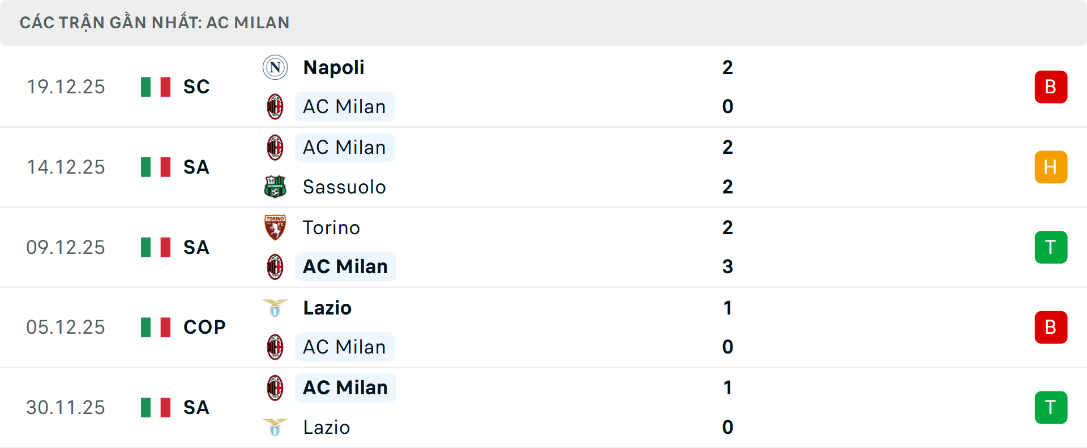This screenshot has width=1087, height=448.
Task: Click the red B badge on the Napoli match
Action: tap(1051, 87)
